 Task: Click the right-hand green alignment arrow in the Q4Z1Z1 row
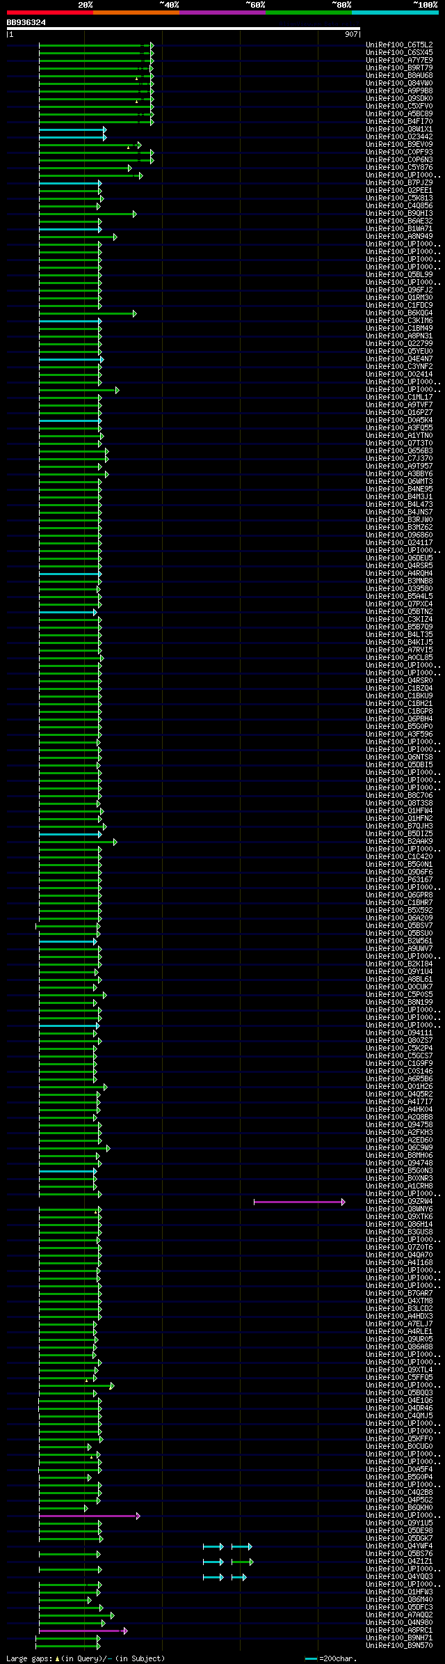pos(242,1562)
